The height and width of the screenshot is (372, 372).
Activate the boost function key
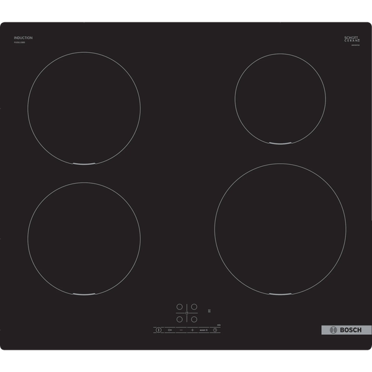point(203,330)
